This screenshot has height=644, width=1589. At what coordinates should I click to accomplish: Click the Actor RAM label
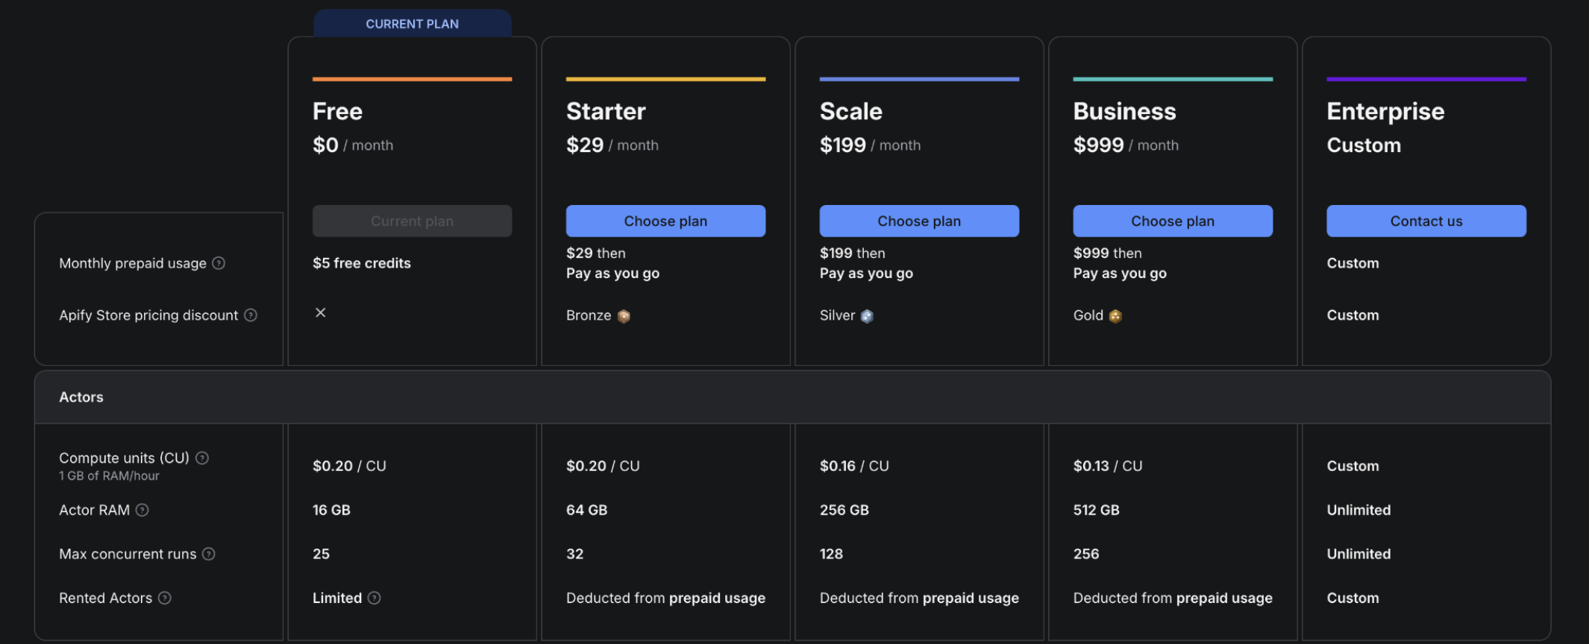pos(94,510)
